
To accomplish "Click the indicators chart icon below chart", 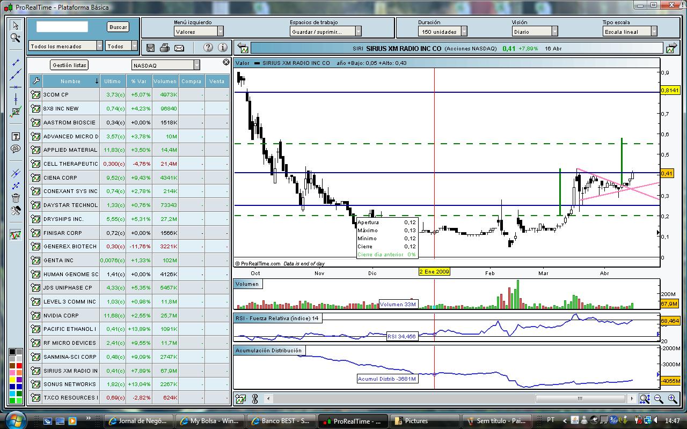I will coord(240,398).
